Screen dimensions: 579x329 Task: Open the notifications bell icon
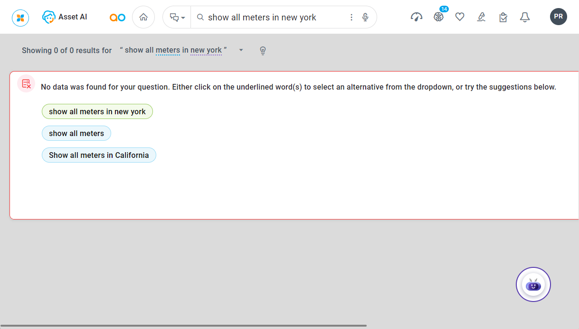click(525, 18)
